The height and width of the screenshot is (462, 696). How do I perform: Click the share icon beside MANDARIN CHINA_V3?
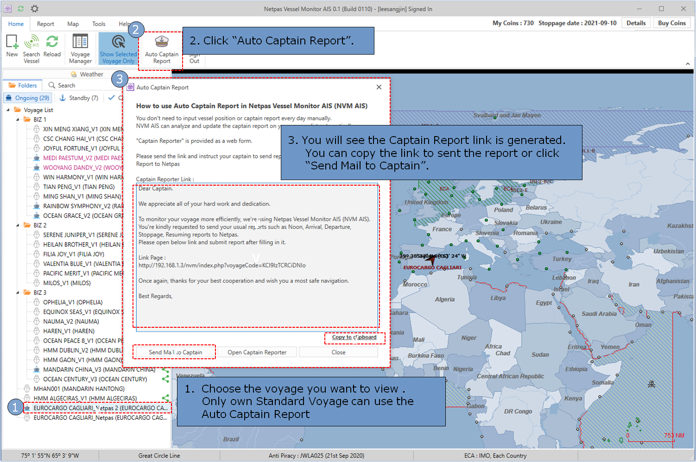tap(165, 369)
